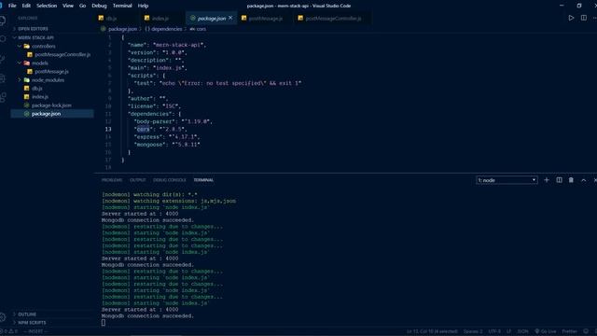Open the Go menu

click(83, 6)
